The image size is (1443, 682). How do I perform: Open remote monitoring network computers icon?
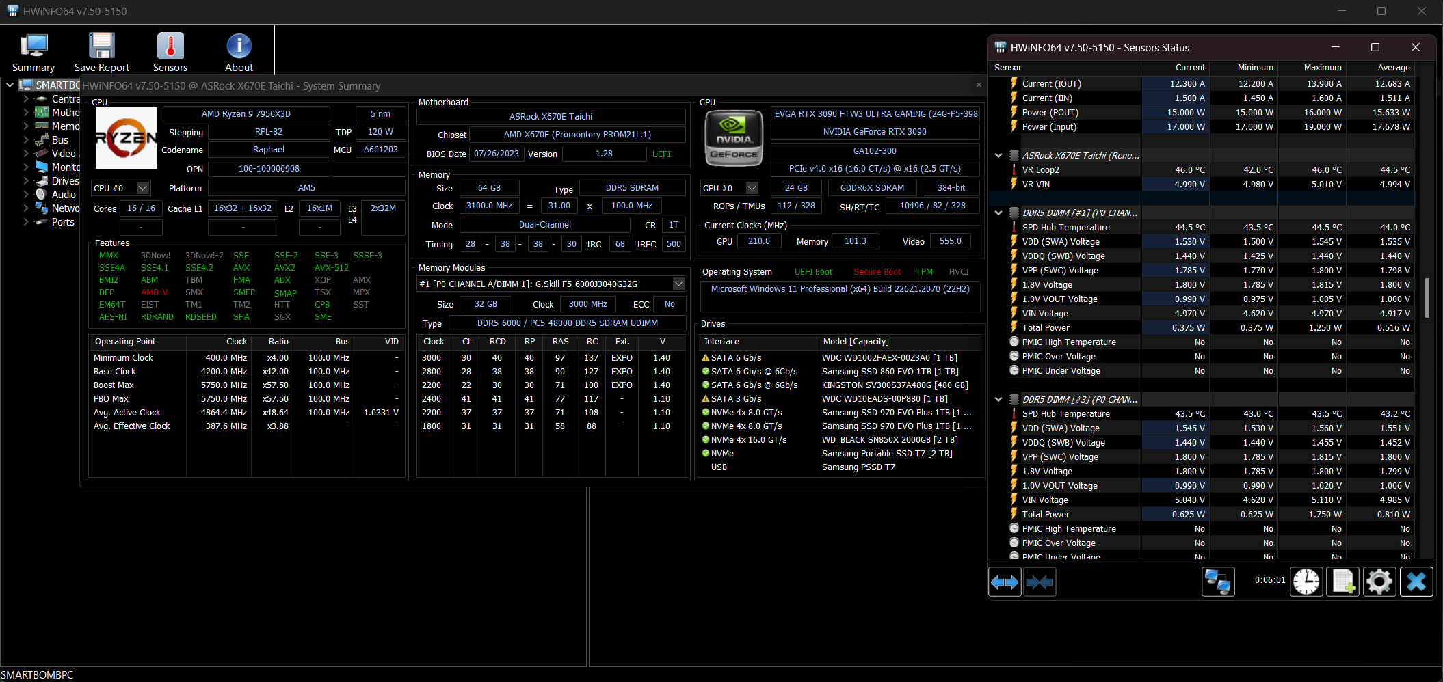click(x=1217, y=582)
